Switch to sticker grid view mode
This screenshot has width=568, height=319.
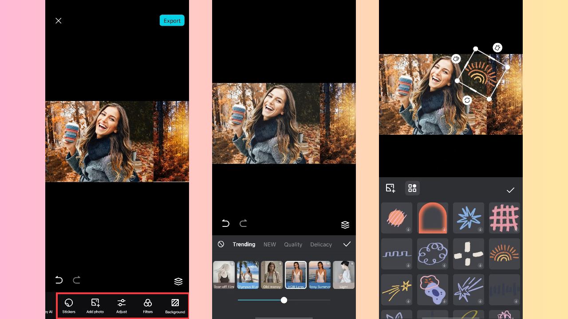point(412,188)
